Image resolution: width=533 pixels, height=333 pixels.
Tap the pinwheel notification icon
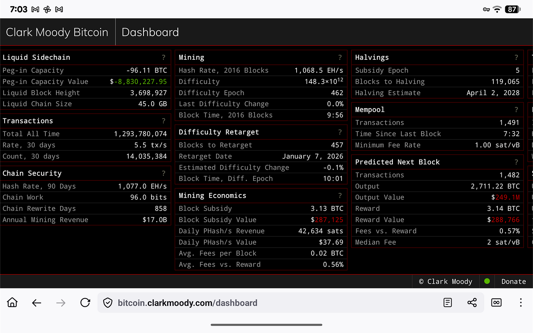click(47, 10)
